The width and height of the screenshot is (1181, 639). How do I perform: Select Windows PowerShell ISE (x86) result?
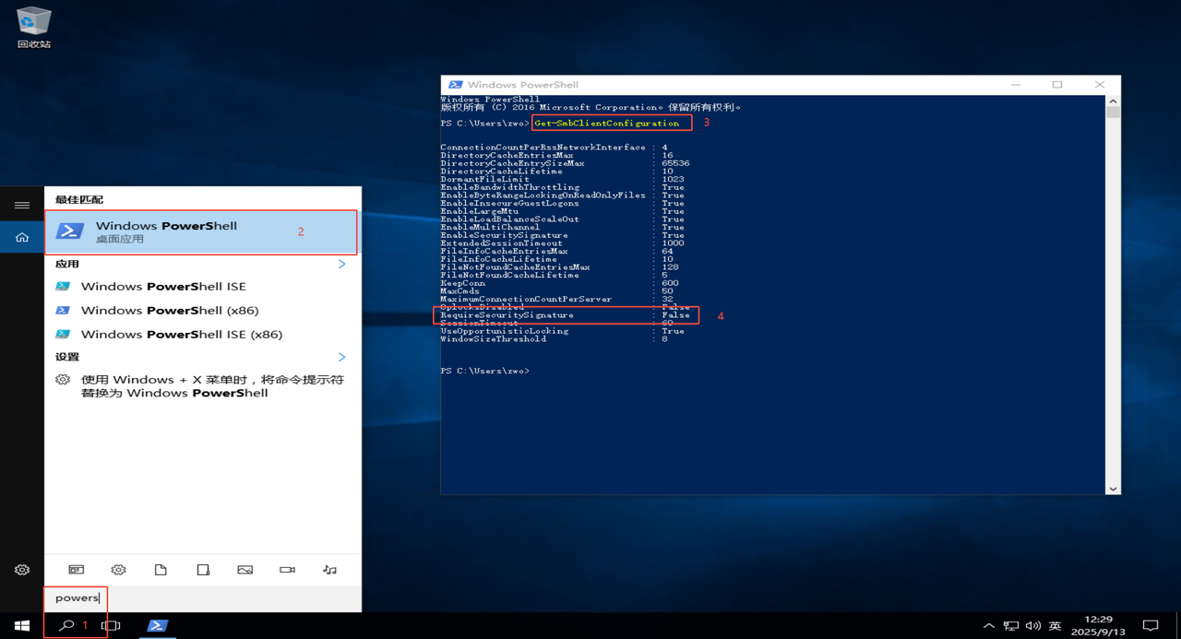click(x=181, y=334)
